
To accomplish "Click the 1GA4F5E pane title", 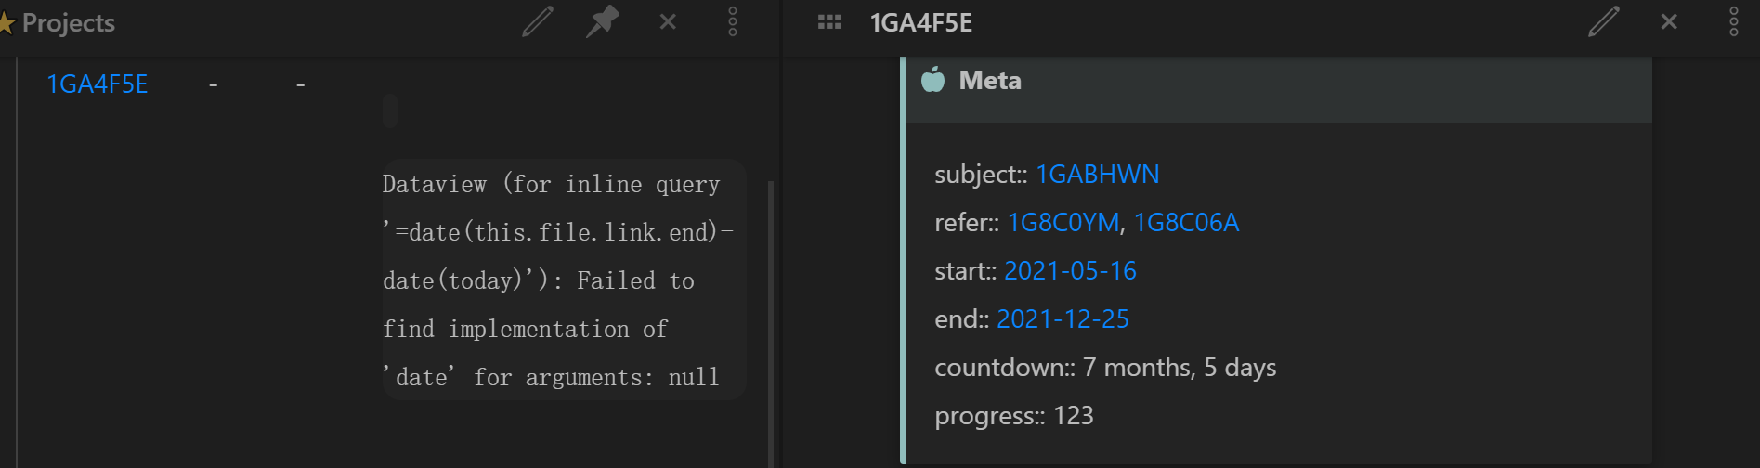I will point(921,22).
